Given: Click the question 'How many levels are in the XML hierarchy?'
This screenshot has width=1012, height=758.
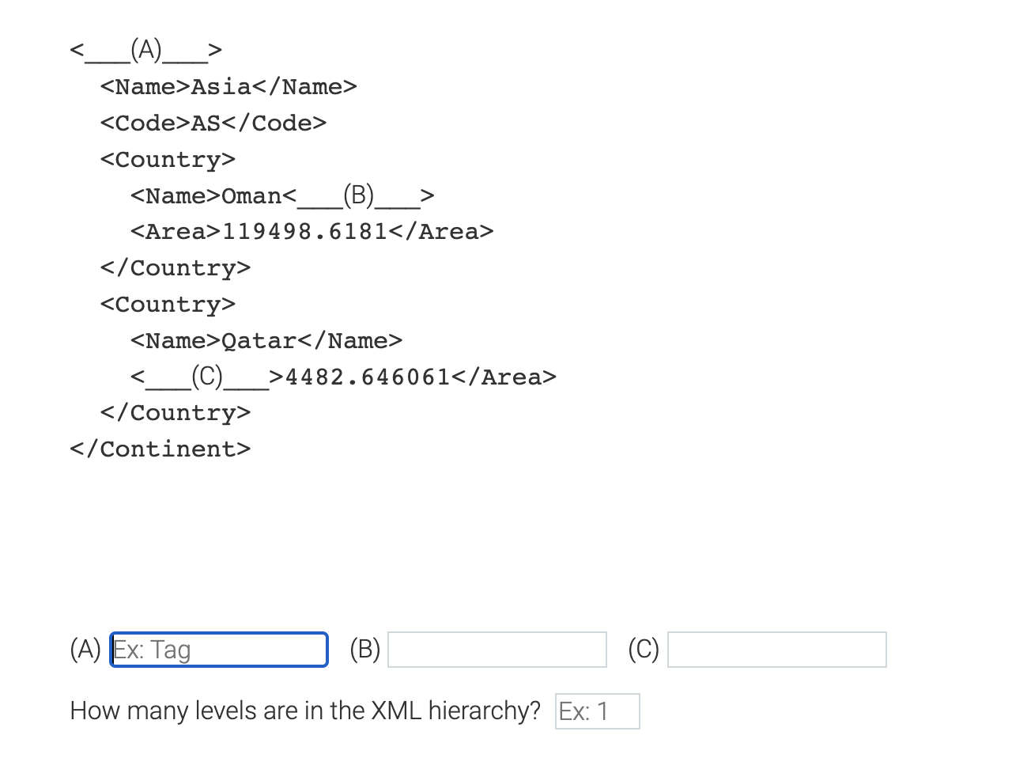Looking at the screenshot, I should [x=305, y=711].
